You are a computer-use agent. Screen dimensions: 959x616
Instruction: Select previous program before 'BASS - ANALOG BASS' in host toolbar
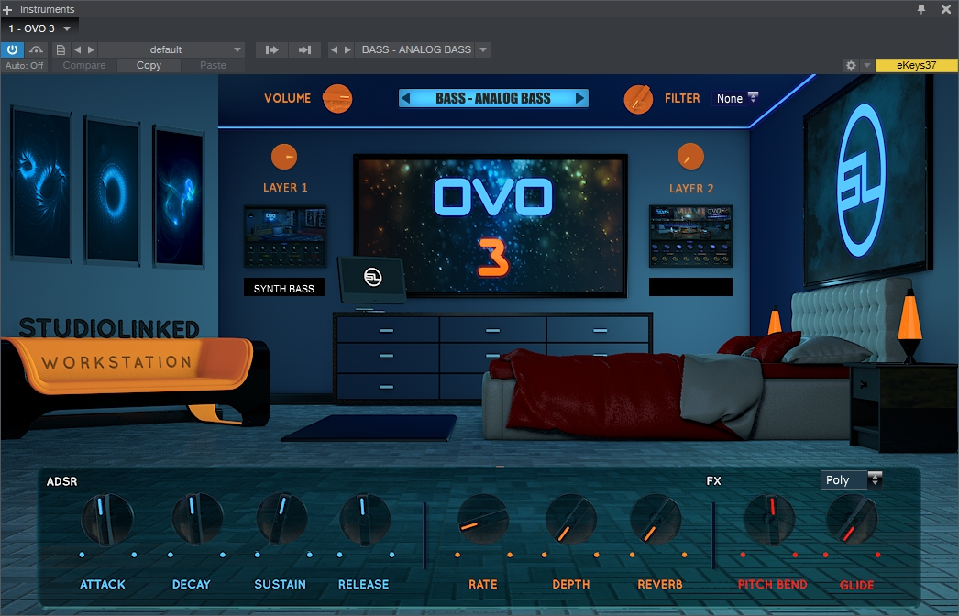click(334, 49)
